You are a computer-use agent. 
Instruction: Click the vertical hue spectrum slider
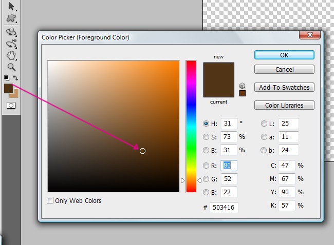point(191,126)
